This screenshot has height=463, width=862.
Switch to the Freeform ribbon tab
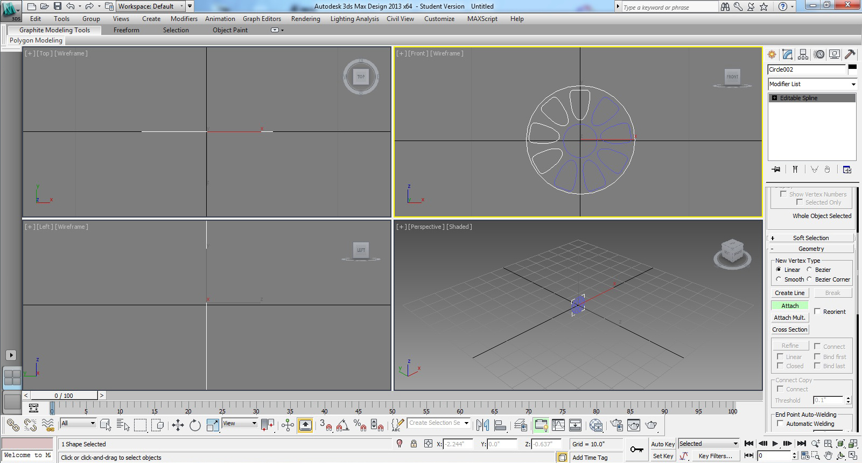(x=127, y=30)
